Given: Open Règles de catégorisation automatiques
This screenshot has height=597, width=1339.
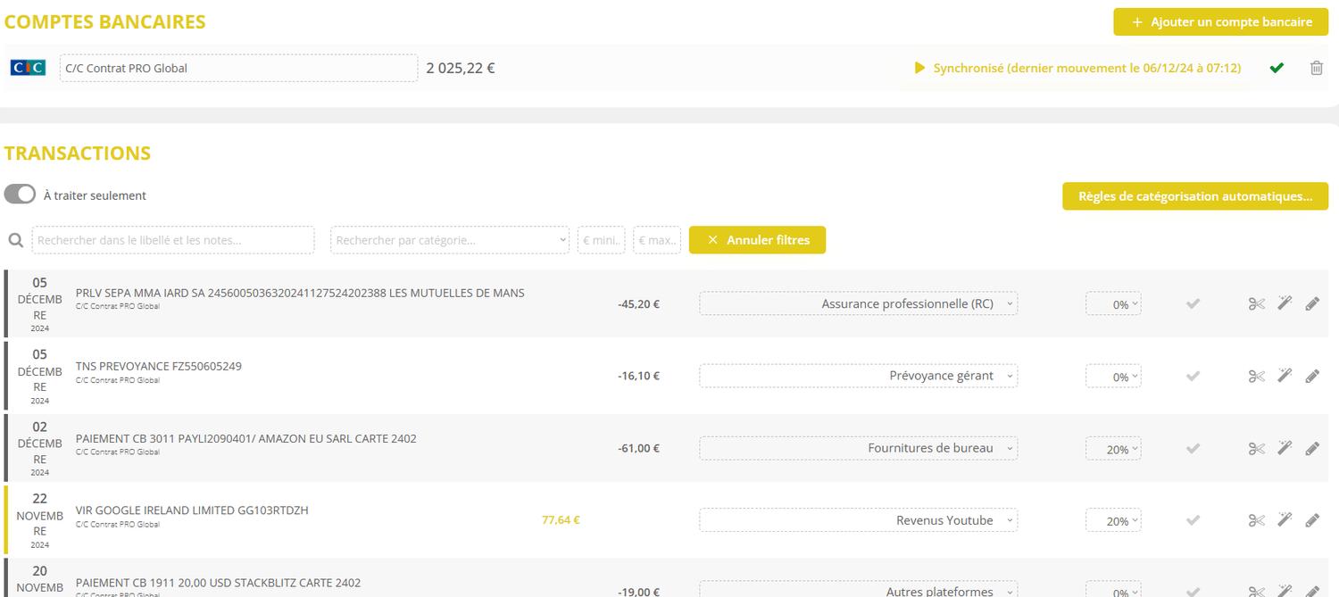Looking at the screenshot, I should tap(1195, 196).
